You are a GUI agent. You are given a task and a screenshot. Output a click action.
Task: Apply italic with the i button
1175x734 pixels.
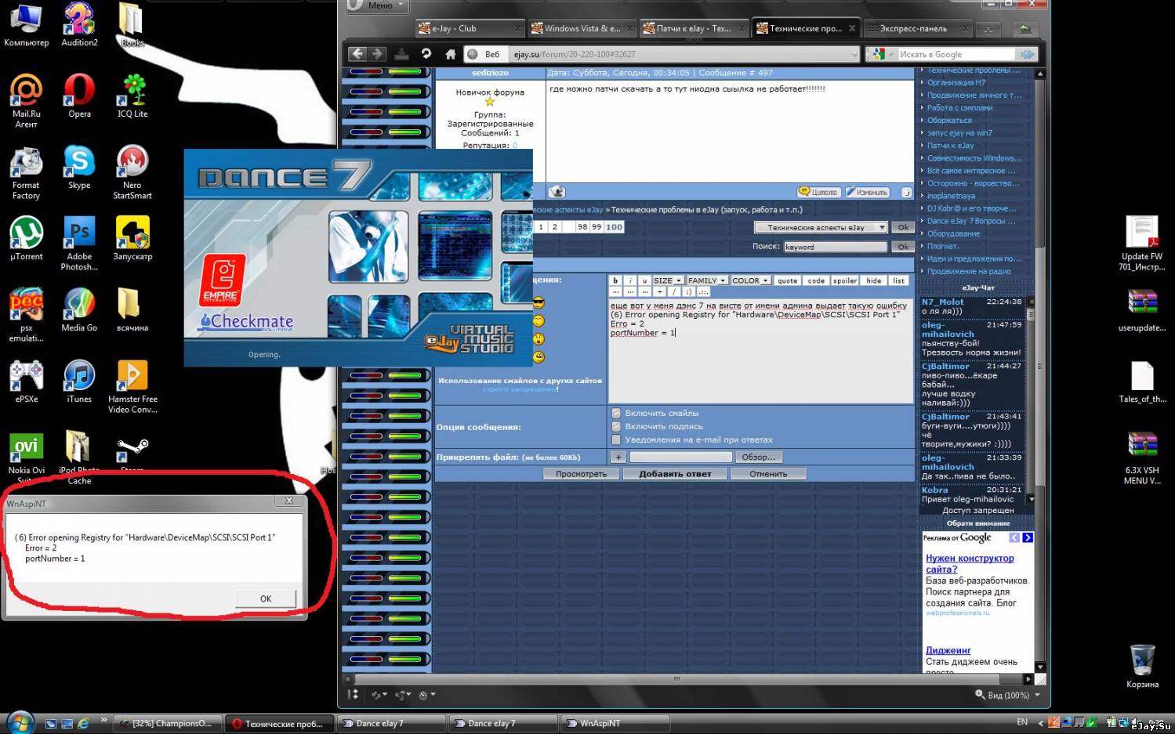pos(630,280)
